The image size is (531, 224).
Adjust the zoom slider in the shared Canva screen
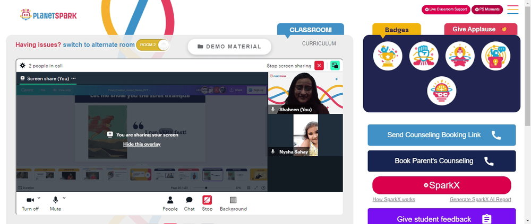point(213,187)
